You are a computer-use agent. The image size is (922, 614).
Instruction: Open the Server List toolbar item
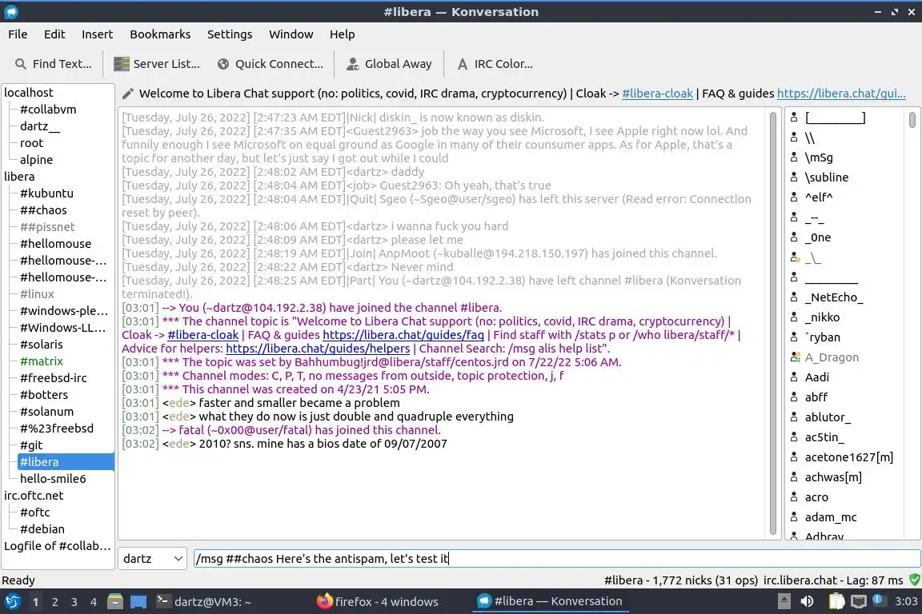click(156, 64)
